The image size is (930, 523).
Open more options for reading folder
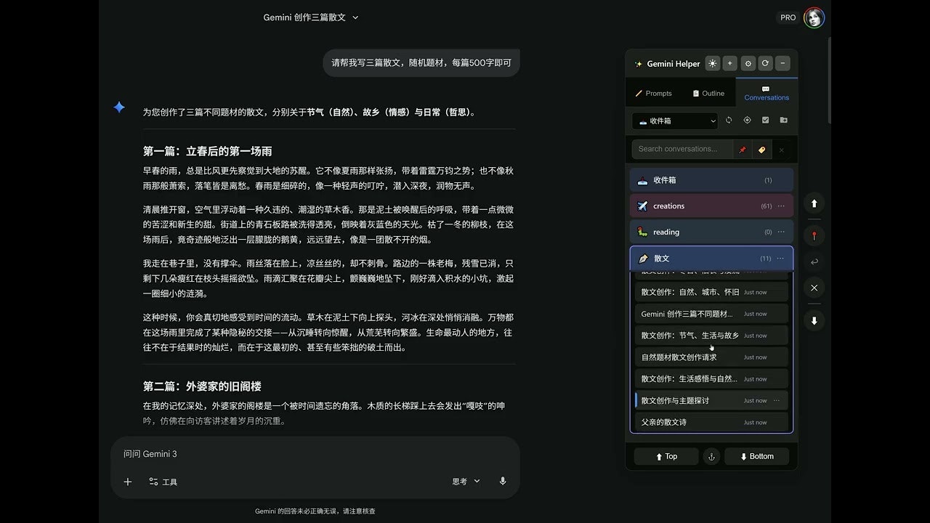coord(781,232)
